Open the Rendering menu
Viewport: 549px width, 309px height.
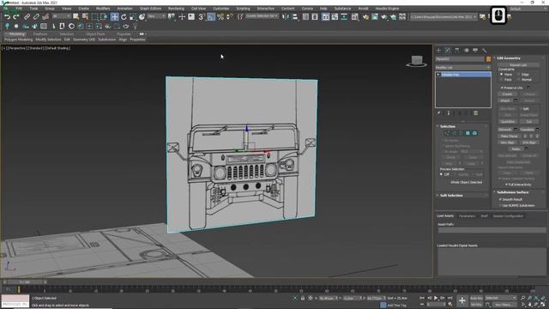pyautogui.click(x=176, y=9)
